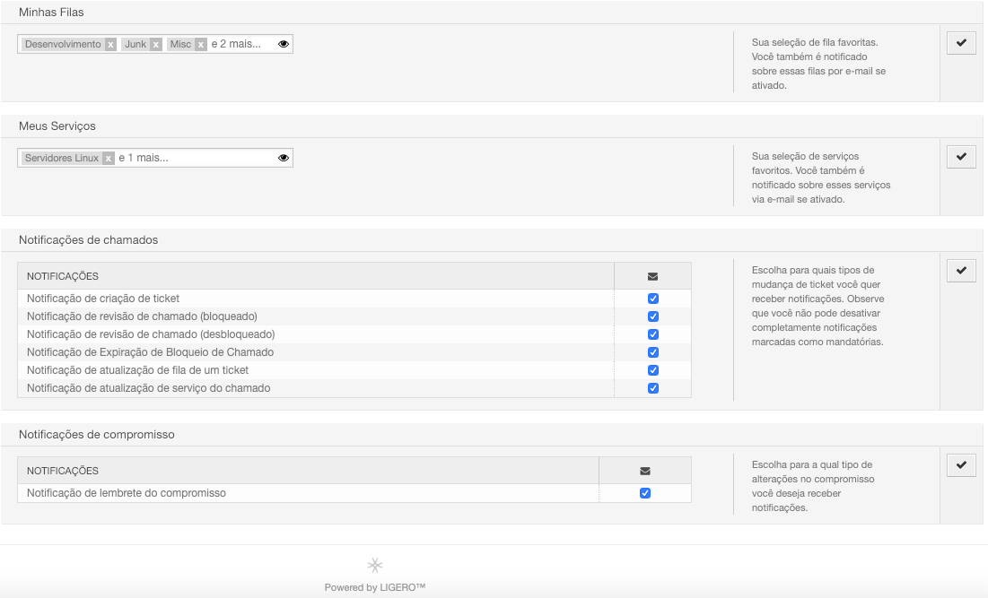Remove Desenvolvimento from Minhas Filas selection
This screenshot has width=988, height=598.
[110, 44]
